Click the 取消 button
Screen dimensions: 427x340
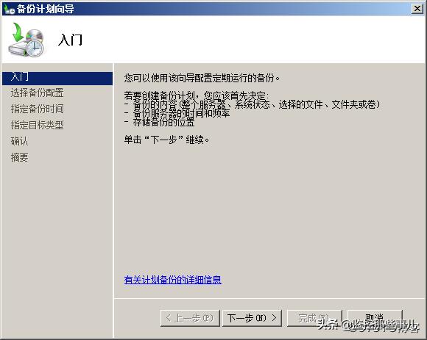pos(375,318)
